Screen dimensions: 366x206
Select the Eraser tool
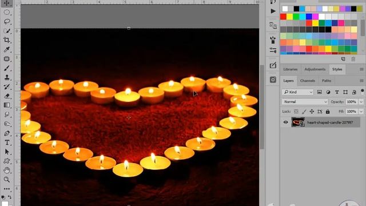tap(6, 96)
